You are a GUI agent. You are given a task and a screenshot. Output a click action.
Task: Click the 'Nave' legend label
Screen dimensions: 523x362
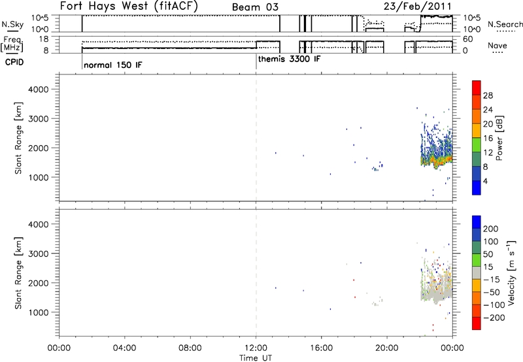pos(498,45)
